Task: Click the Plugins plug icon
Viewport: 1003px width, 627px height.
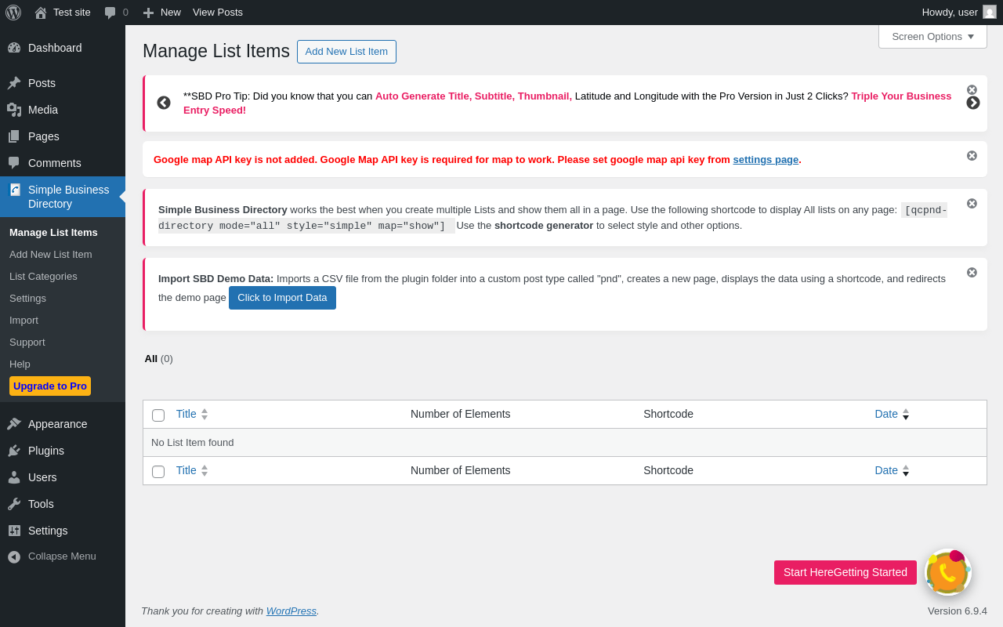Action: click(x=14, y=451)
